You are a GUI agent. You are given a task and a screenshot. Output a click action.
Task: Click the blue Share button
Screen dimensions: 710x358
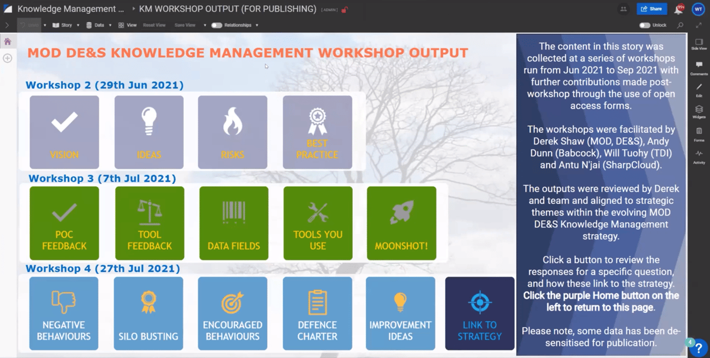click(x=651, y=8)
